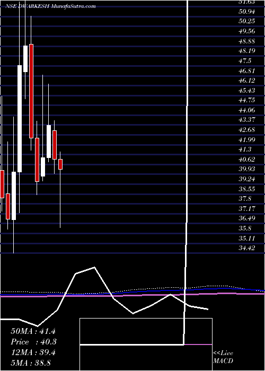Click the NSE DWARKESH MunafaSutra.com title
Screen dimensions: 265x371
click(x=50, y=6)
